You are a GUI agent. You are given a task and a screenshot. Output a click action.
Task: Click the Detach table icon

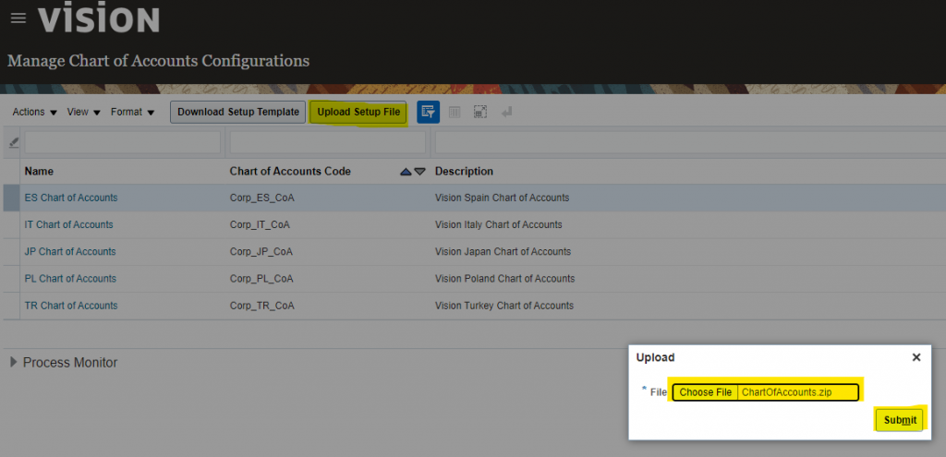coord(480,112)
